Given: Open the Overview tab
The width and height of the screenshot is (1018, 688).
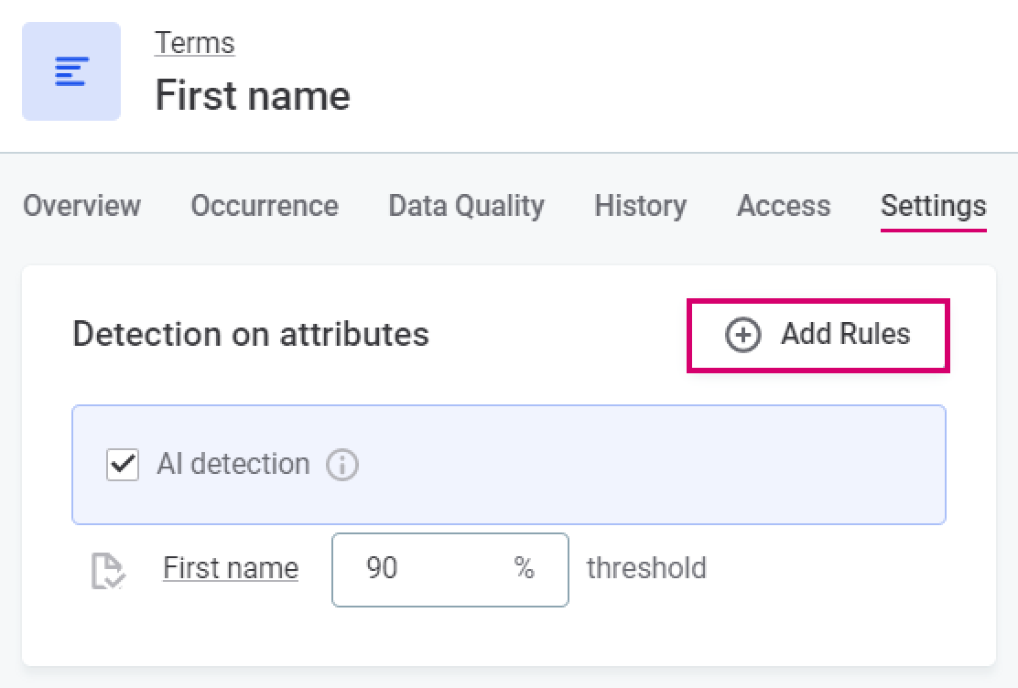Looking at the screenshot, I should [x=81, y=206].
